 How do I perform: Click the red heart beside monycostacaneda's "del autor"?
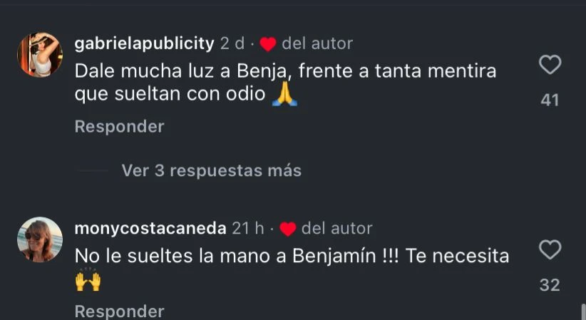pyautogui.click(x=288, y=229)
